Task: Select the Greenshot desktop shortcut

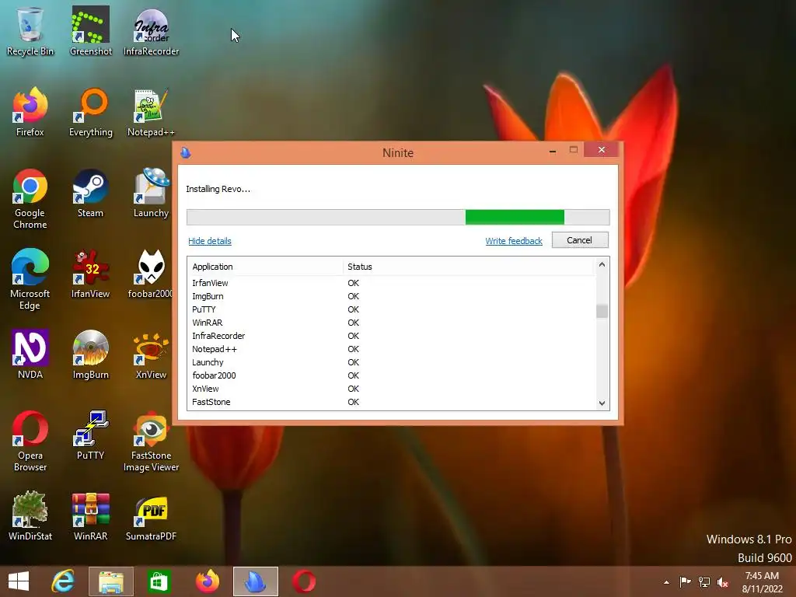Action: click(90, 31)
